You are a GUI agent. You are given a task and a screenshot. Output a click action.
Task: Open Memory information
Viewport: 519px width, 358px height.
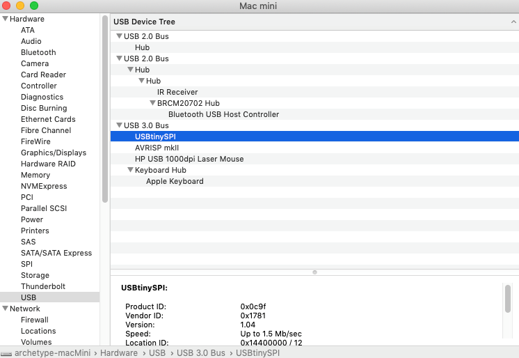[35, 175]
